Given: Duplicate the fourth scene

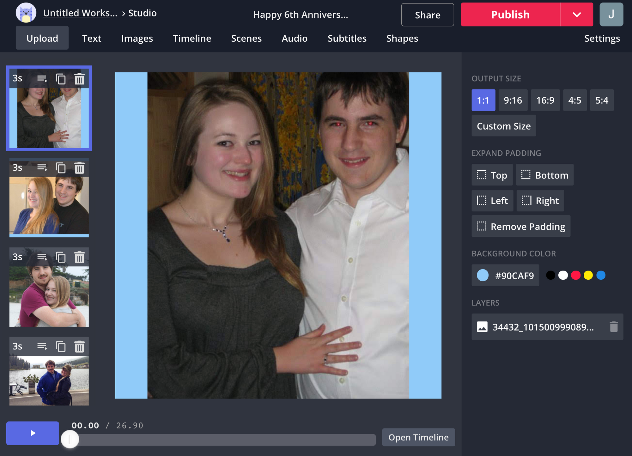Looking at the screenshot, I should pos(61,347).
